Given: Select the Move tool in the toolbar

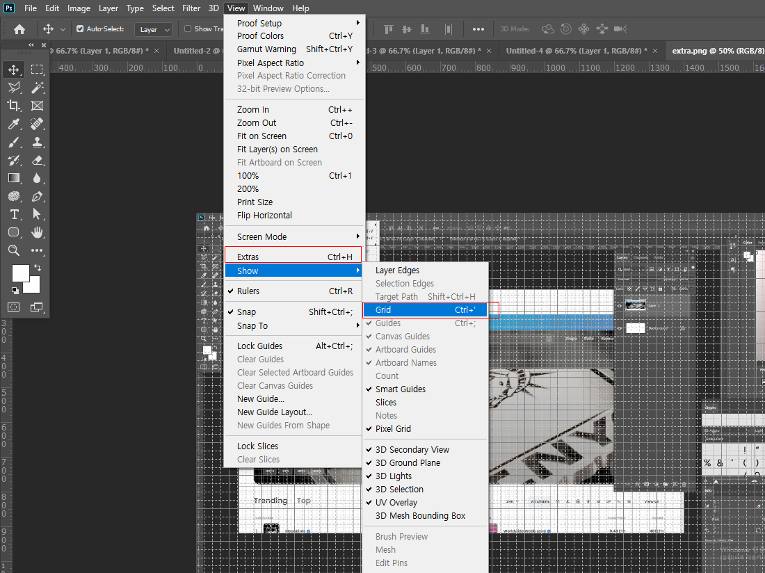Looking at the screenshot, I should [14, 70].
